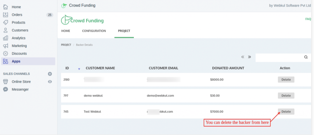Image resolution: width=314 pixels, height=135 pixels.
Task: Click the backer ID 2180
Action: 67,80
